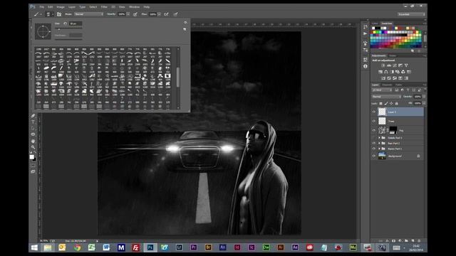Screen dimensions: 456x256
Task: Click the brush angle and roundness preview
Action: [x=43, y=31]
